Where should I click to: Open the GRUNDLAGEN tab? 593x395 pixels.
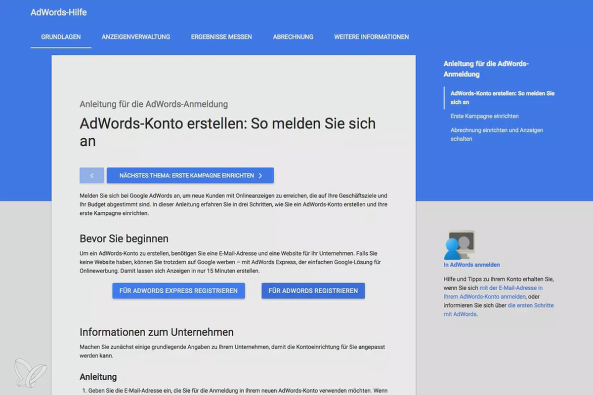coord(61,37)
